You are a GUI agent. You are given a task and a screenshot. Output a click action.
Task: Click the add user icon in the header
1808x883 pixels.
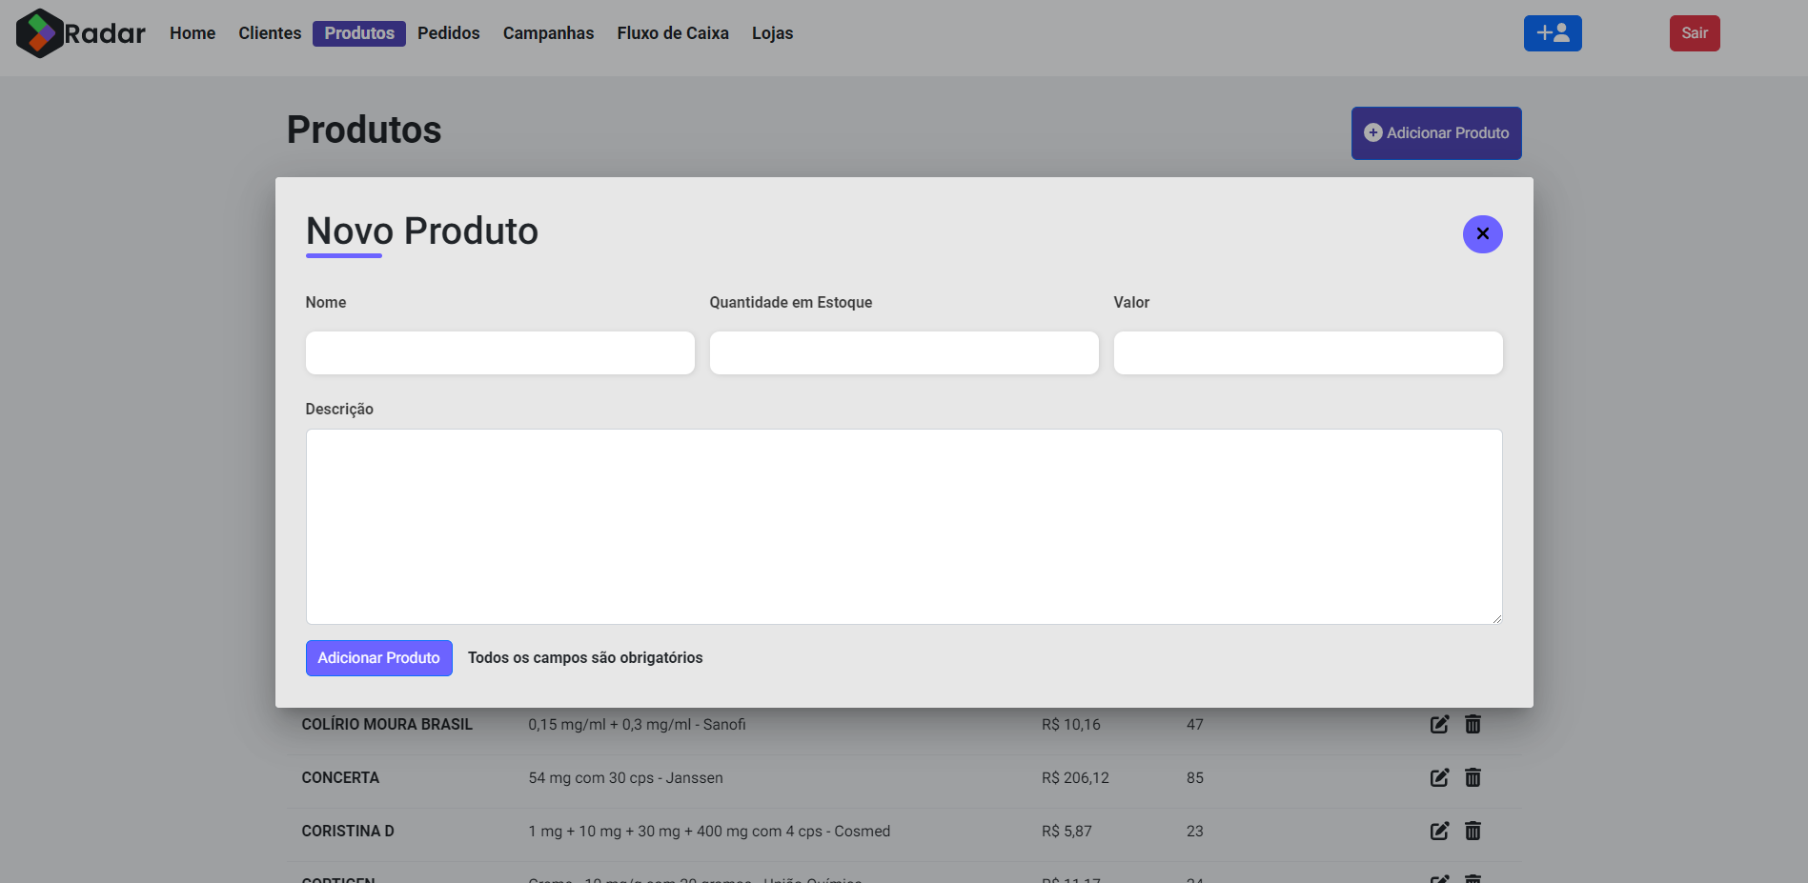(x=1552, y=32)
